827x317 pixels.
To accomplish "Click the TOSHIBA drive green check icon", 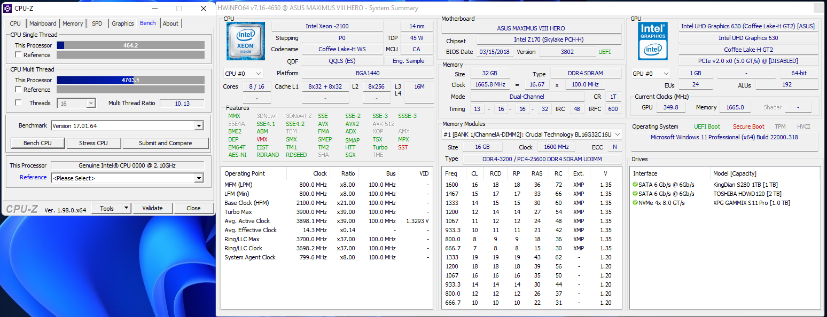I will (x=635, y=194).
